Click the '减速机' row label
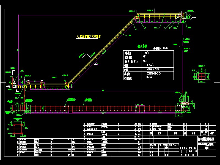Image resolution: width=220 pixels, height=165 pixels. pyautogui.click(x=127, y=74)
